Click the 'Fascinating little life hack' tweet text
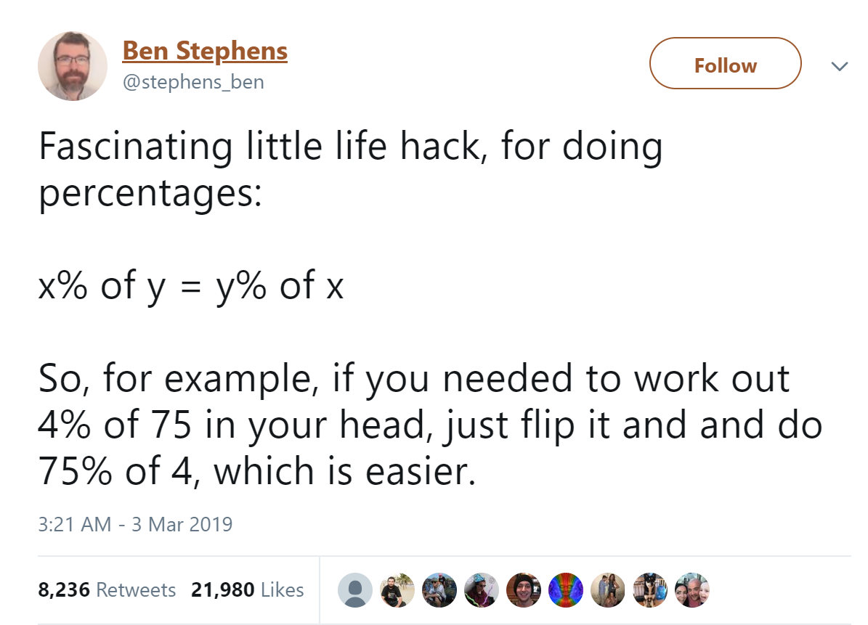The width and height of the screenshot is (868, 625). 350,171
